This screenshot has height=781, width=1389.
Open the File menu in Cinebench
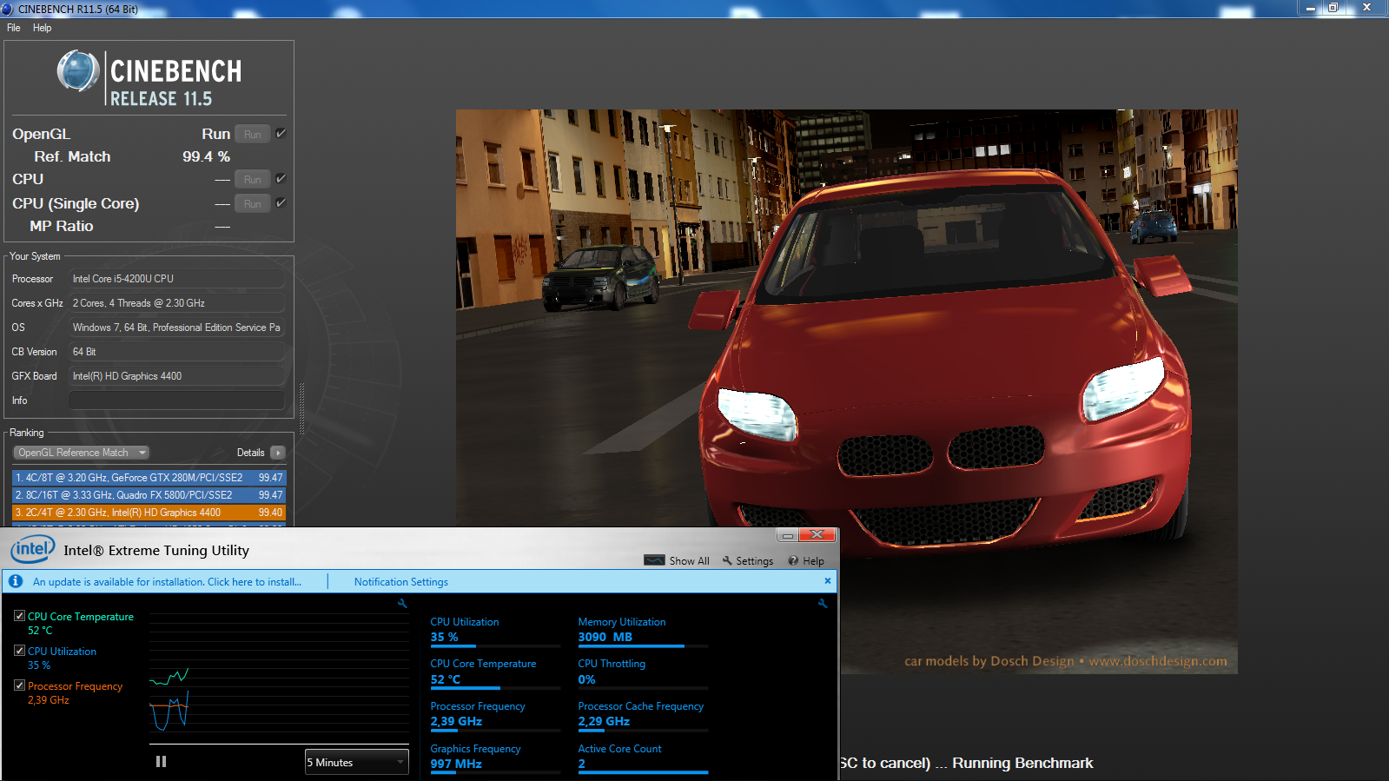tap(14, 28)
